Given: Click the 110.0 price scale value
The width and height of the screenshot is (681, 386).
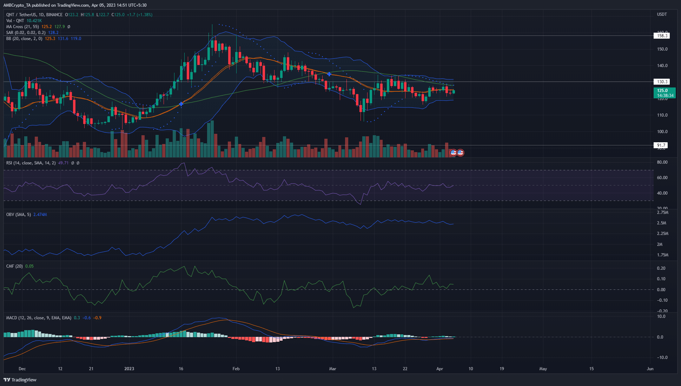Looking at the screenshot, I should point(662,115).
